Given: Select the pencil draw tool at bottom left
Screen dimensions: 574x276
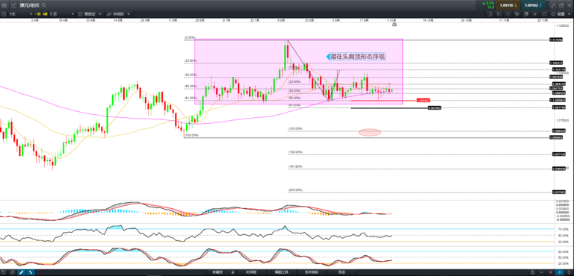Looking at the screenshot, I should pos(21,272).
